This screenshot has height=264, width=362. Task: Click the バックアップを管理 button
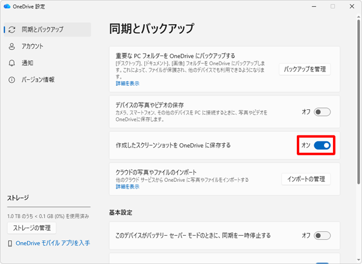point(305,69)
